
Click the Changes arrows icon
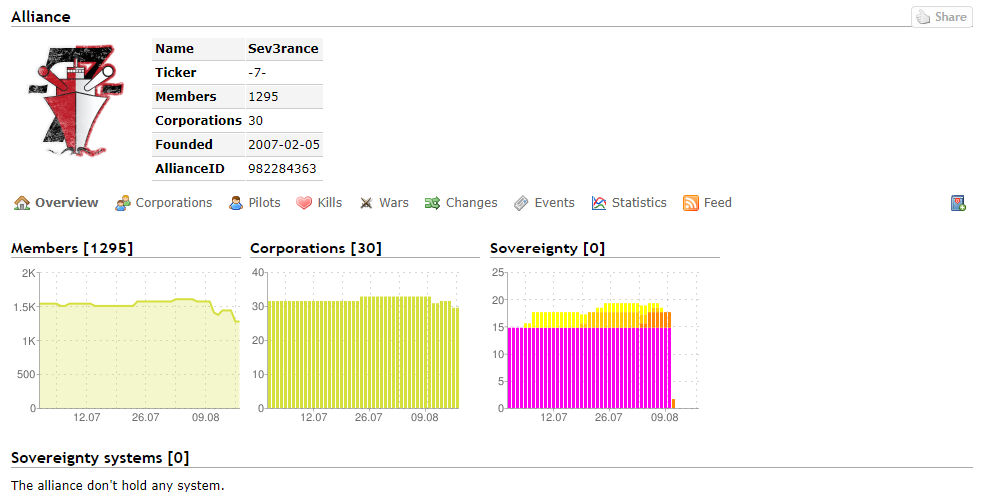tap(432, 203)
